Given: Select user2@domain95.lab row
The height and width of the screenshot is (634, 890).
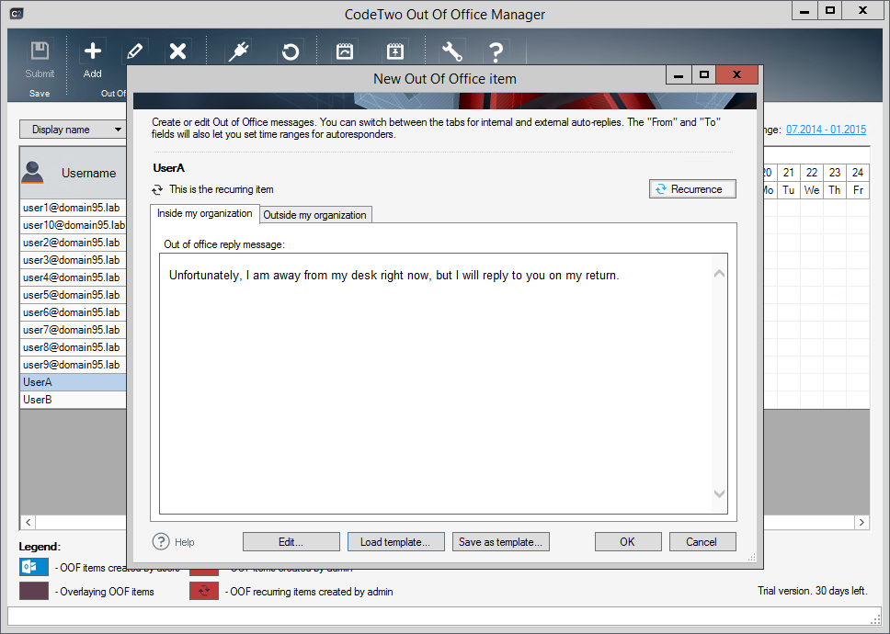Looking at the screenshot, I should click(x=74, y=243).
